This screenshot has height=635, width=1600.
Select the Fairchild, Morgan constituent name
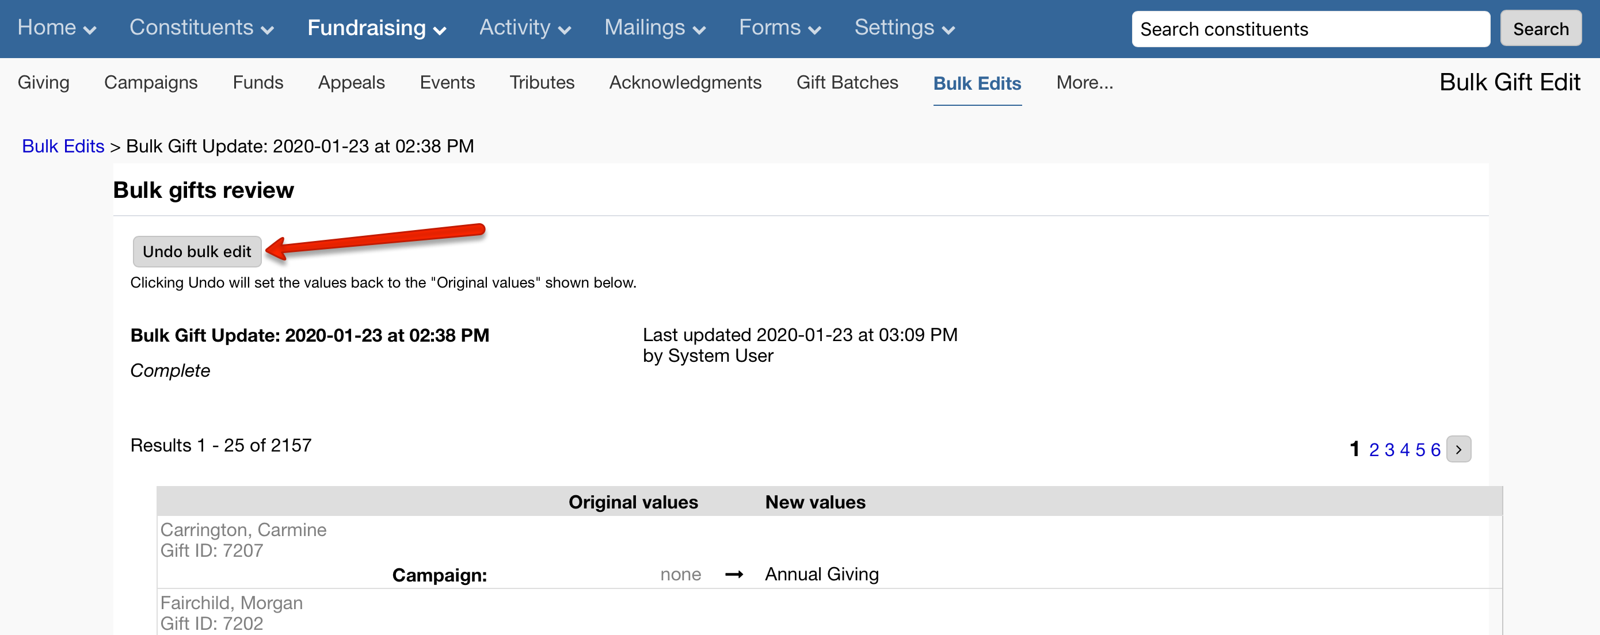click(232, 603)
